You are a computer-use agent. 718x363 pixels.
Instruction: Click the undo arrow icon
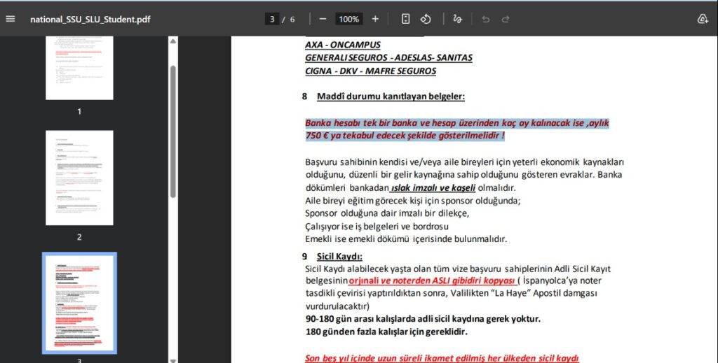click(x=486, y=19)
